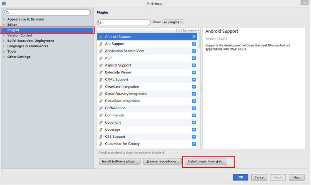Click Install plugin from disk button
The height and width of the screenshot is (185, 311).
click(206, 161)
